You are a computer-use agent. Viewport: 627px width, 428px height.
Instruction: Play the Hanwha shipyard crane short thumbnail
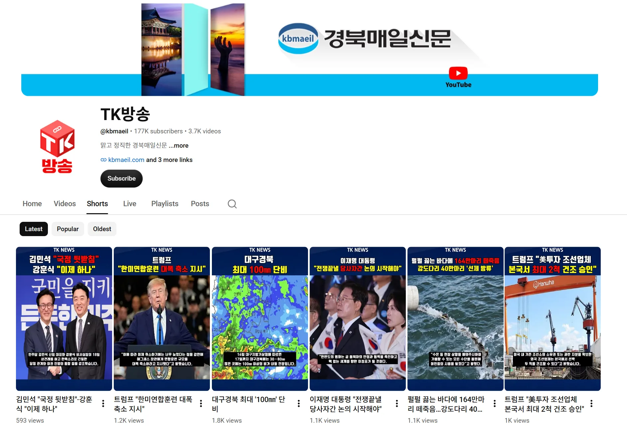[552, 319]
